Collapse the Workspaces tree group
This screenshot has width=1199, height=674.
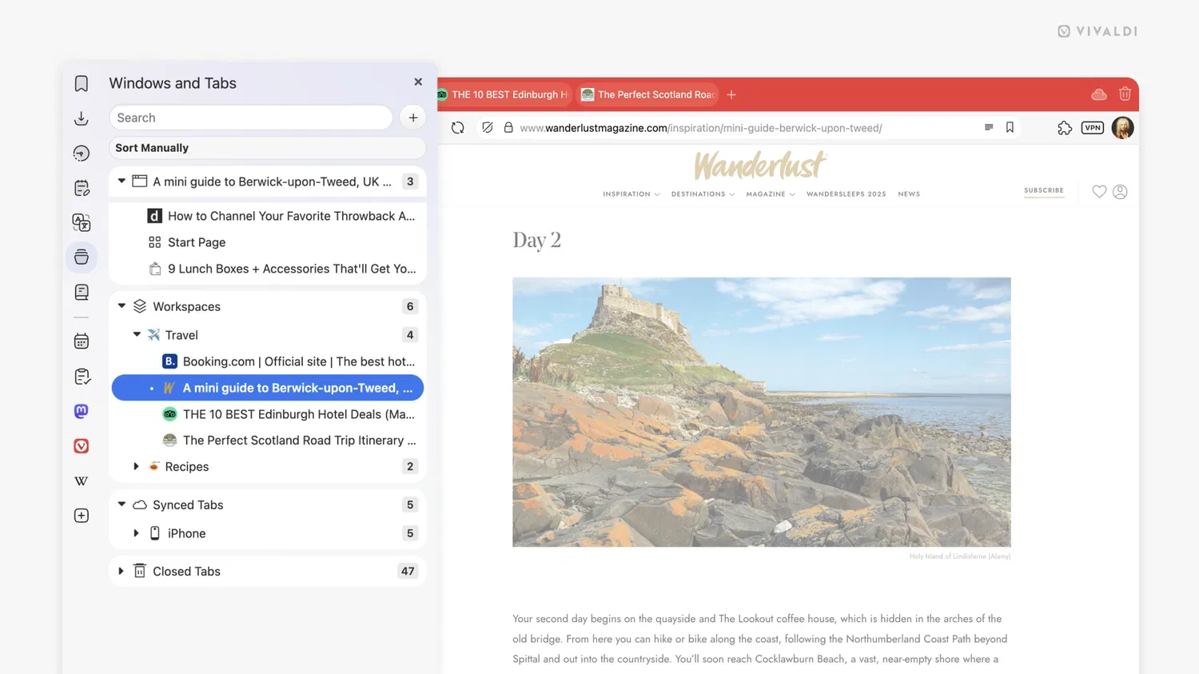coord(121,306)
